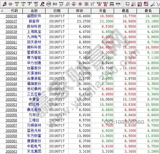Select the three-line cycle ruler tool
Viewport: 160px width, 154px height.
tap(11, 4)
